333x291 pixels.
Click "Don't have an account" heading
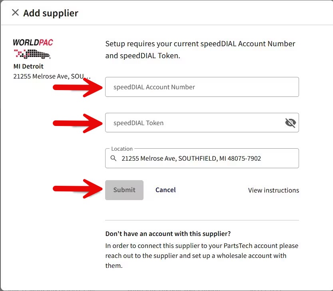(168, 234)
